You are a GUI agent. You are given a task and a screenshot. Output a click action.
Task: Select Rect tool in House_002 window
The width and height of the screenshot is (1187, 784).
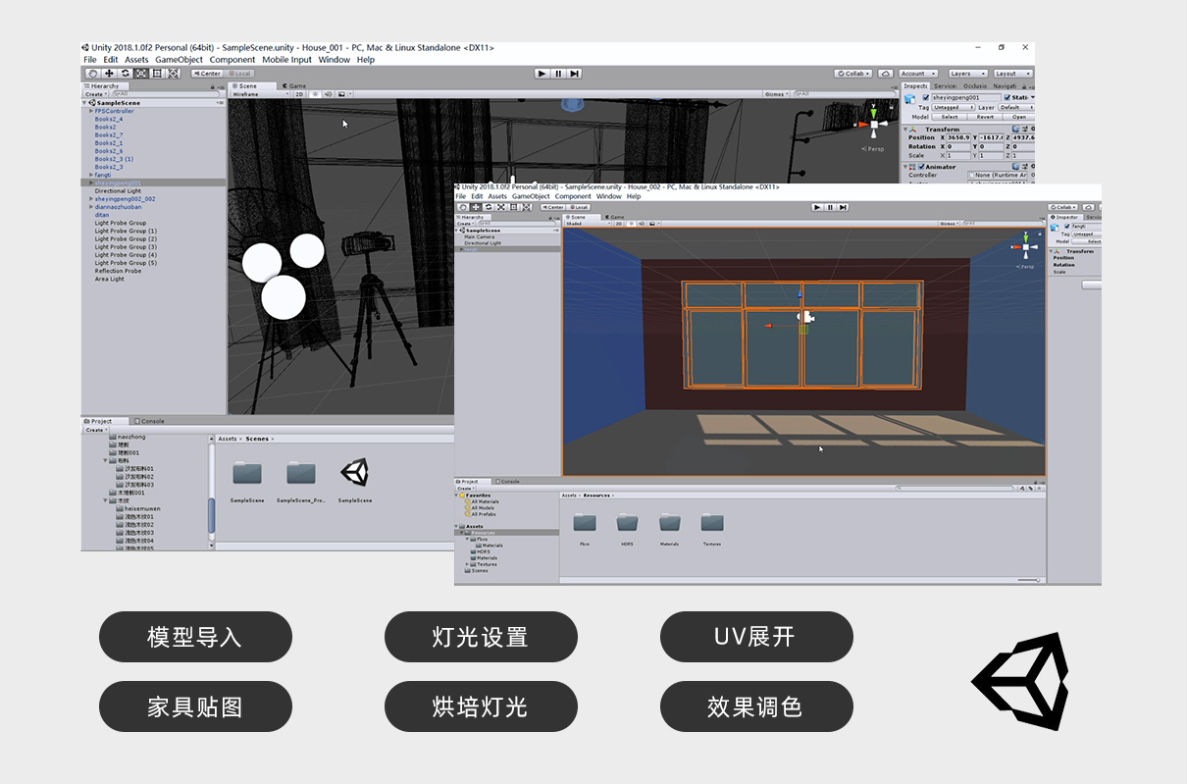click(x=512, y=207)
